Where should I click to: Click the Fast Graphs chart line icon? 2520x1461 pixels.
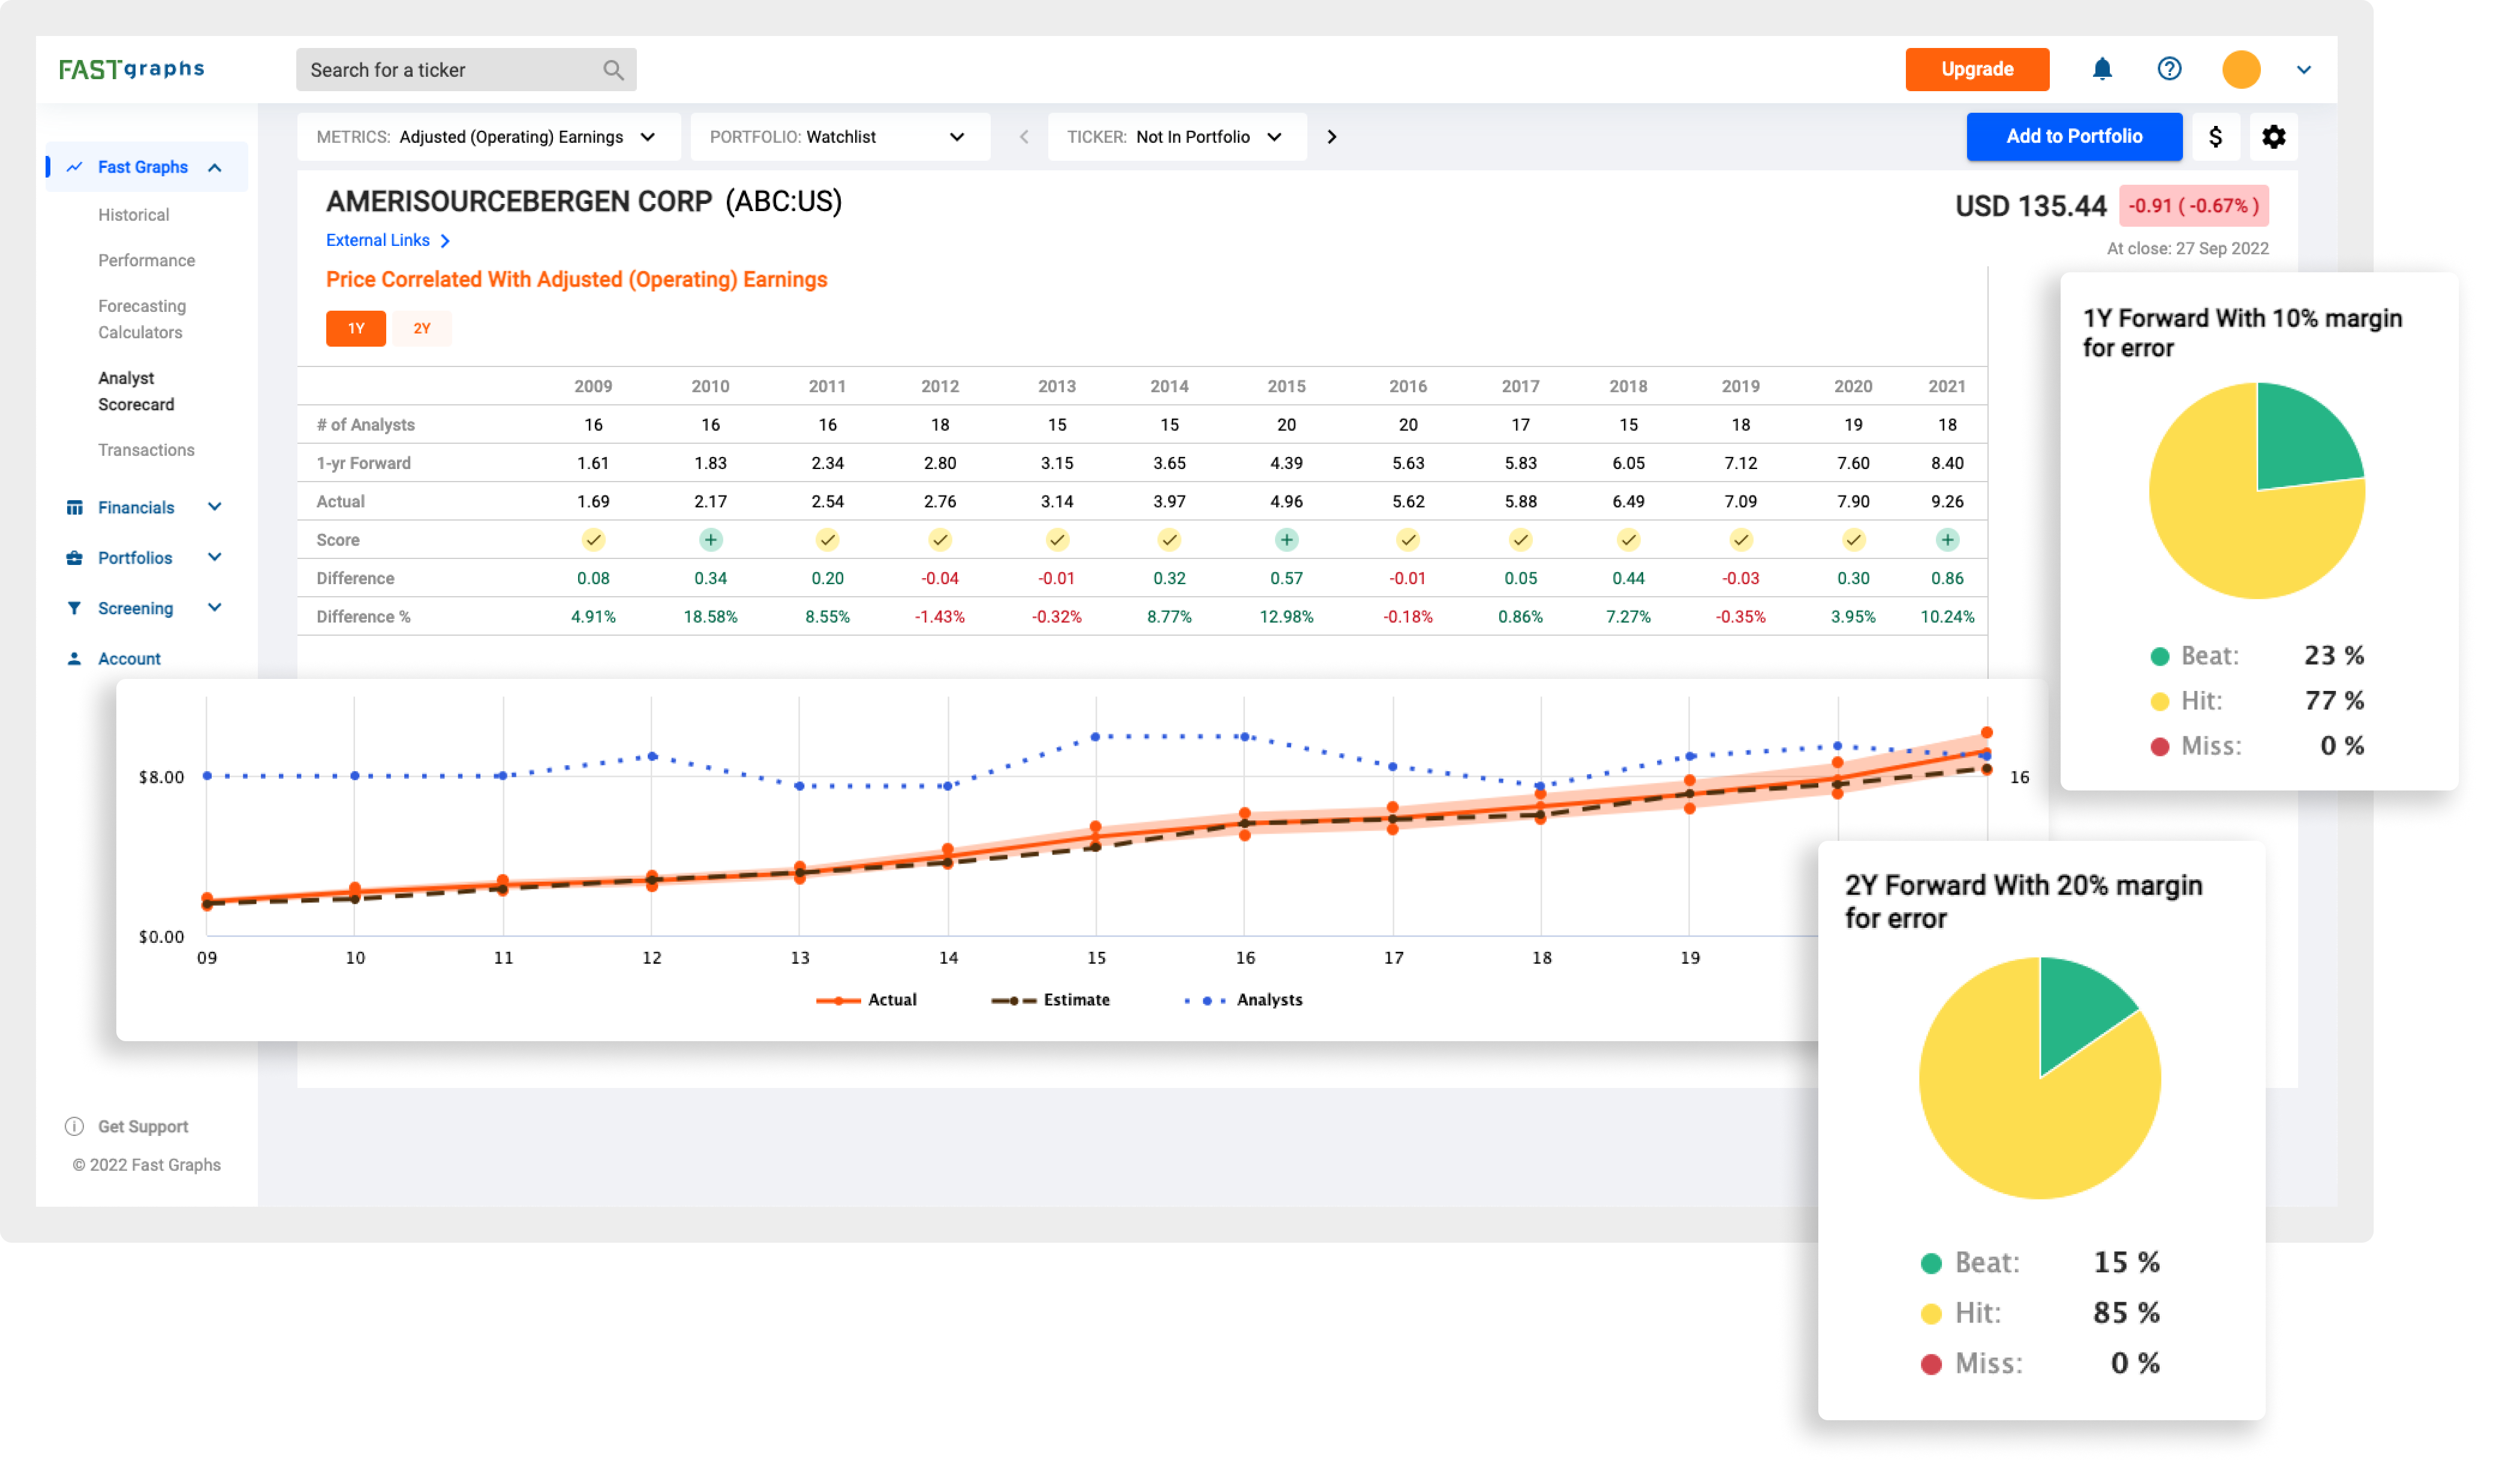pos(74,167)
